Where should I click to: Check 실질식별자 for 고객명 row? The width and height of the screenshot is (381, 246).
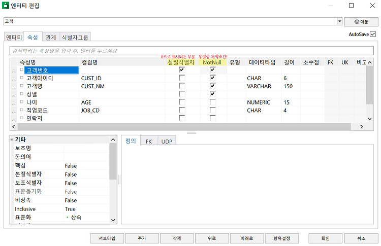[182, 86]
